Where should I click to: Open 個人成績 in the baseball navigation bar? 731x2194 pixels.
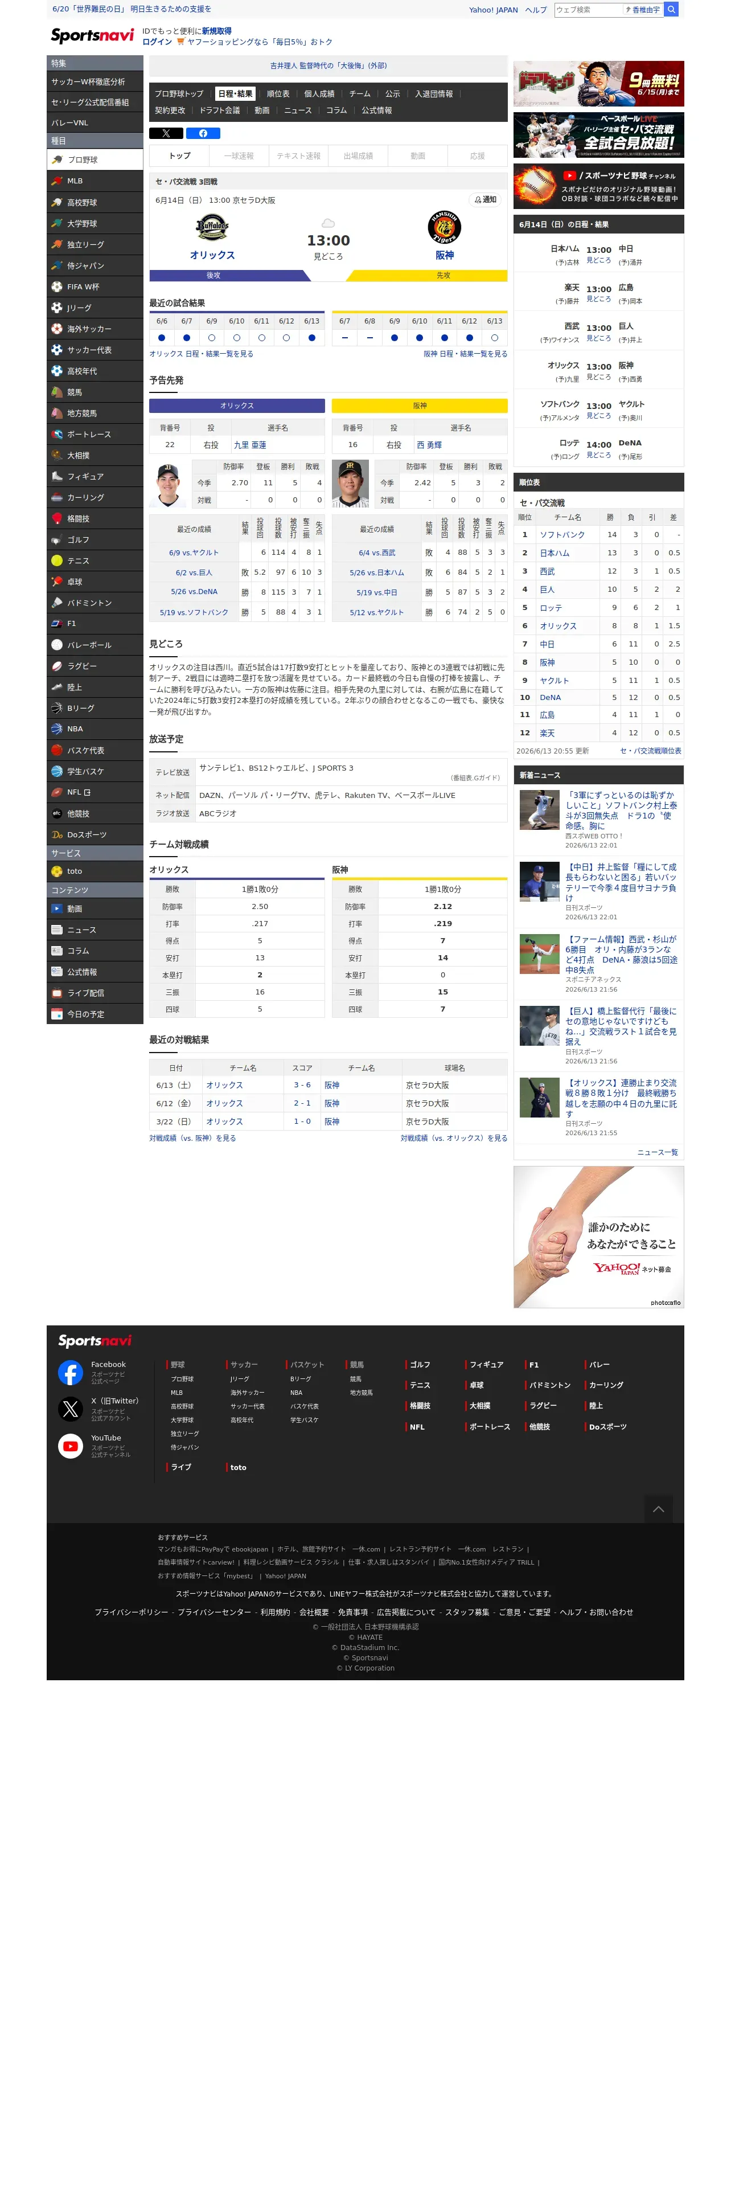319,93
